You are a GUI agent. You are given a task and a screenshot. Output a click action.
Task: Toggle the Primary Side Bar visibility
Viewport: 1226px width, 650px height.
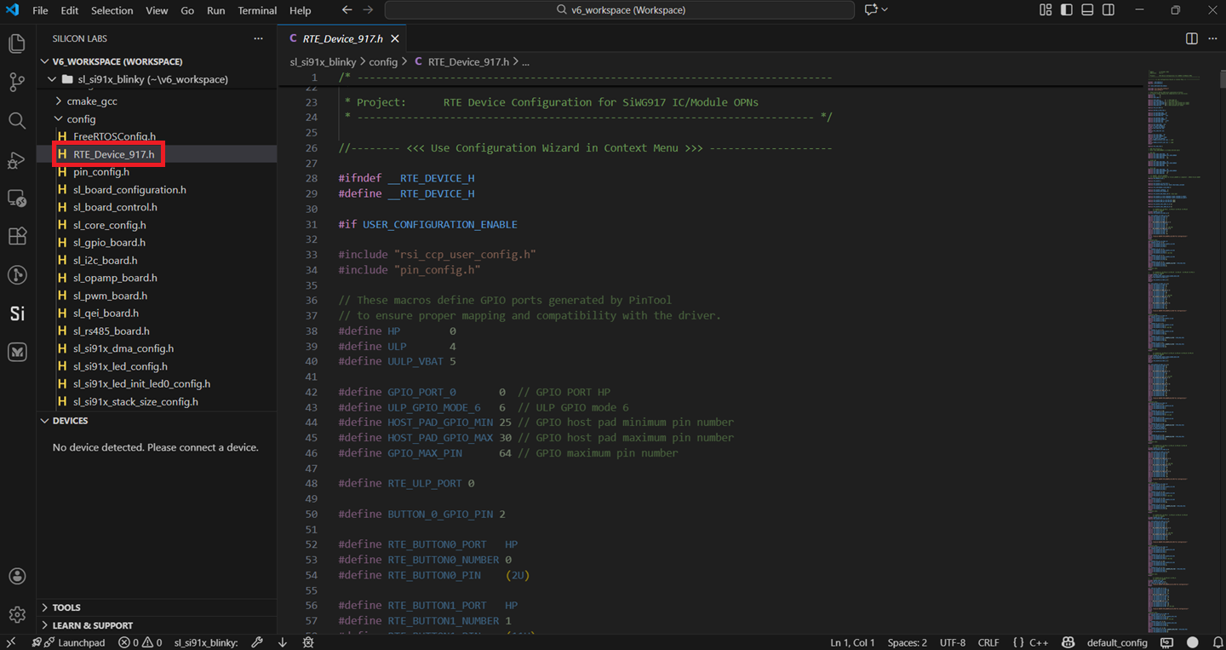(x=1065, y=9)
